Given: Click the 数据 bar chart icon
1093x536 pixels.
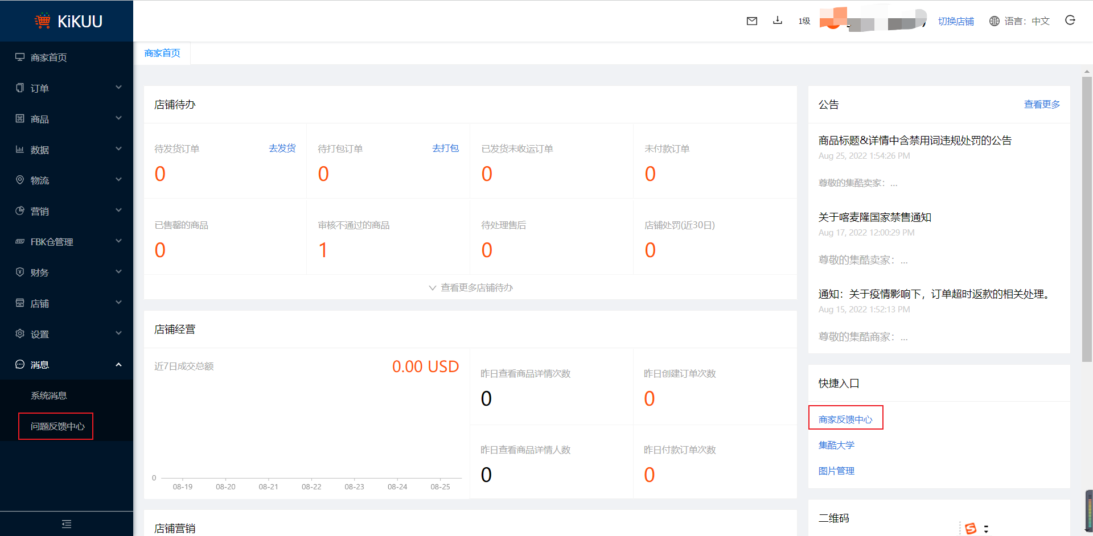Looking at the screenshot, I should coord(20,149).
